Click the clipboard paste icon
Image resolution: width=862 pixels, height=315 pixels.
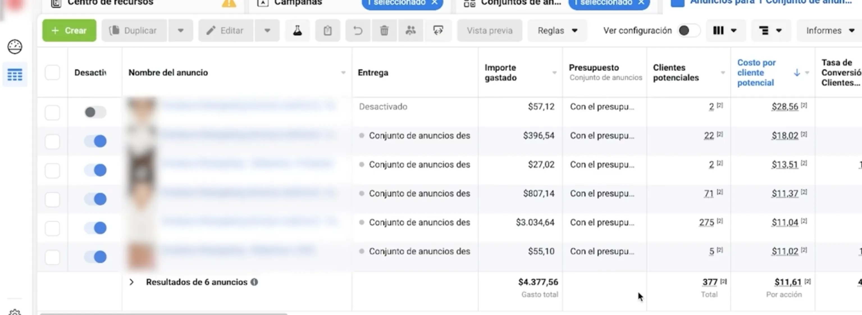328,31
